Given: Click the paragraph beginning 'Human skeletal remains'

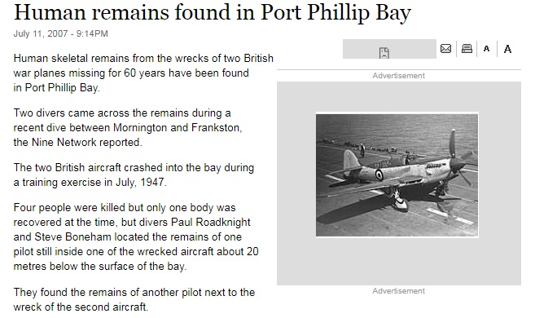Looking at the screenshot, I should point(143,73).
